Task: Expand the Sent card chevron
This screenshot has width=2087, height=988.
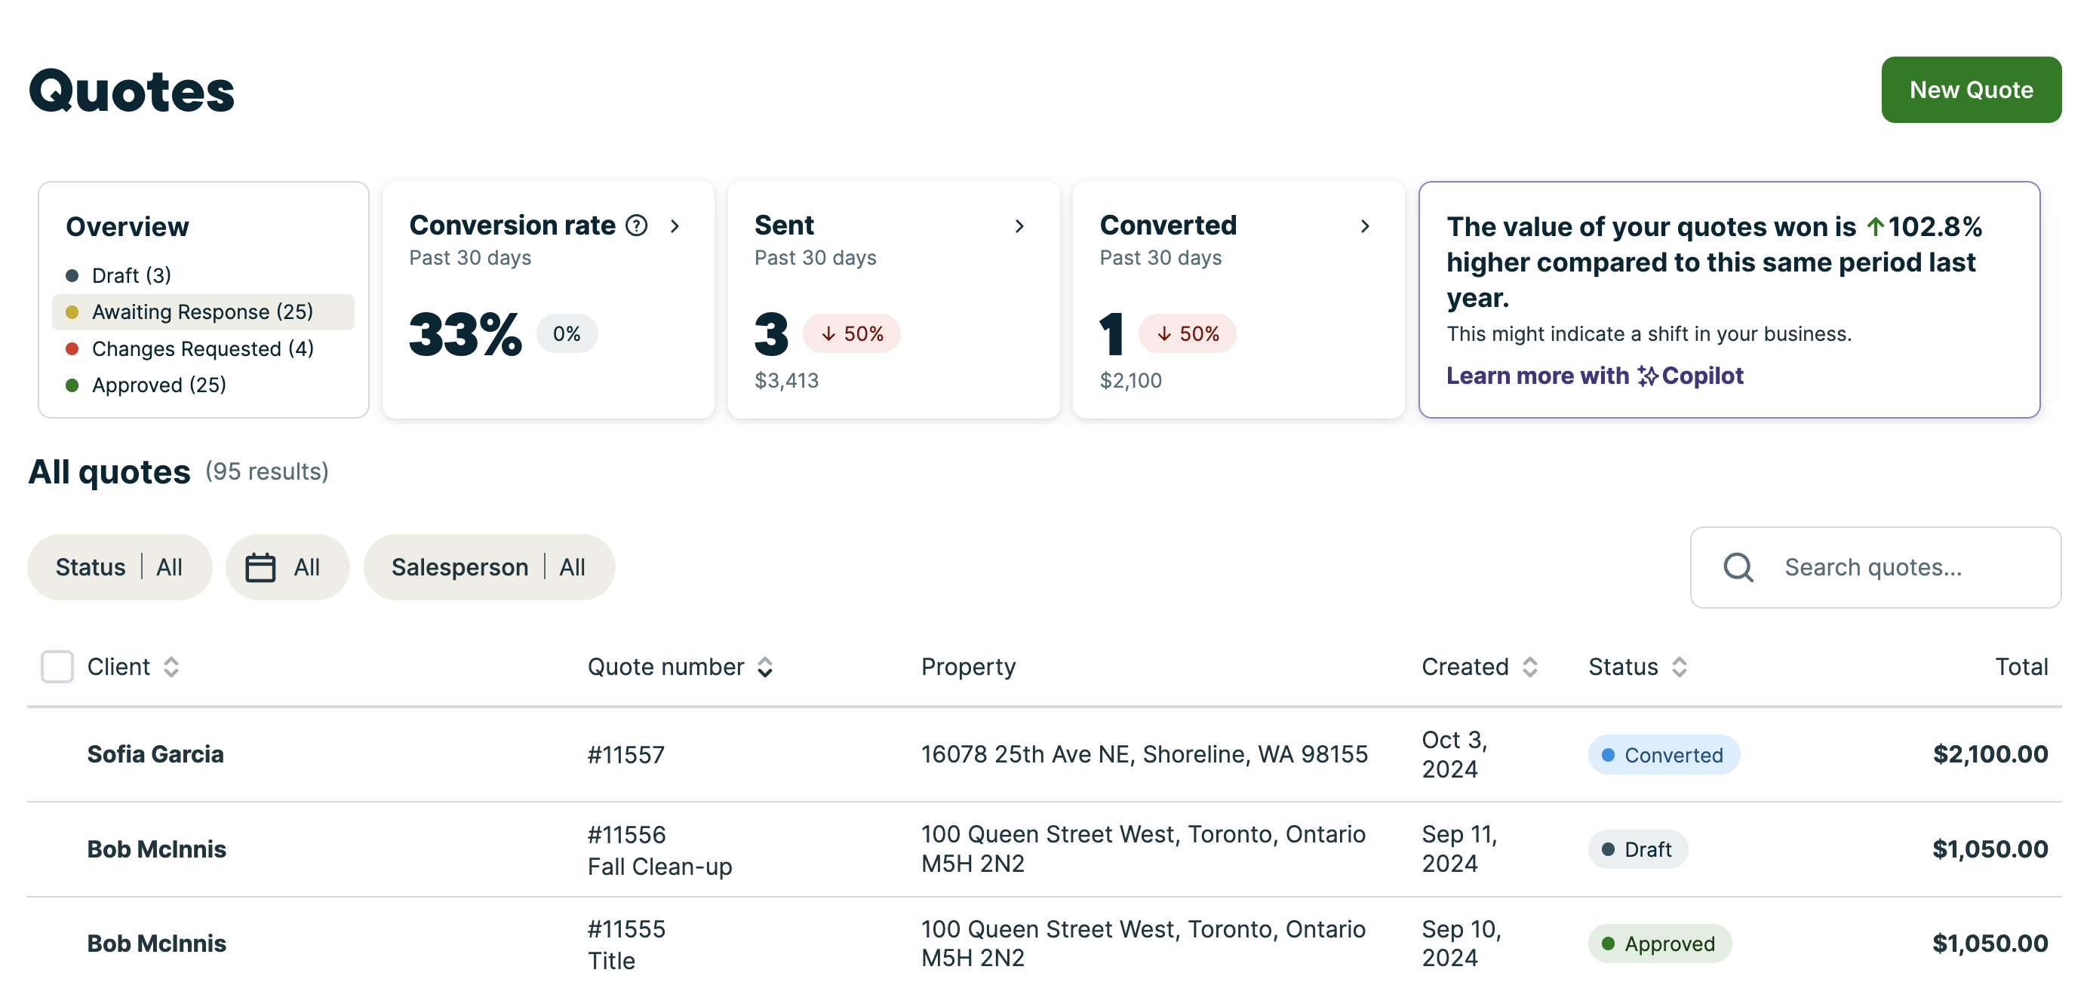Action: click(1020, 226)
